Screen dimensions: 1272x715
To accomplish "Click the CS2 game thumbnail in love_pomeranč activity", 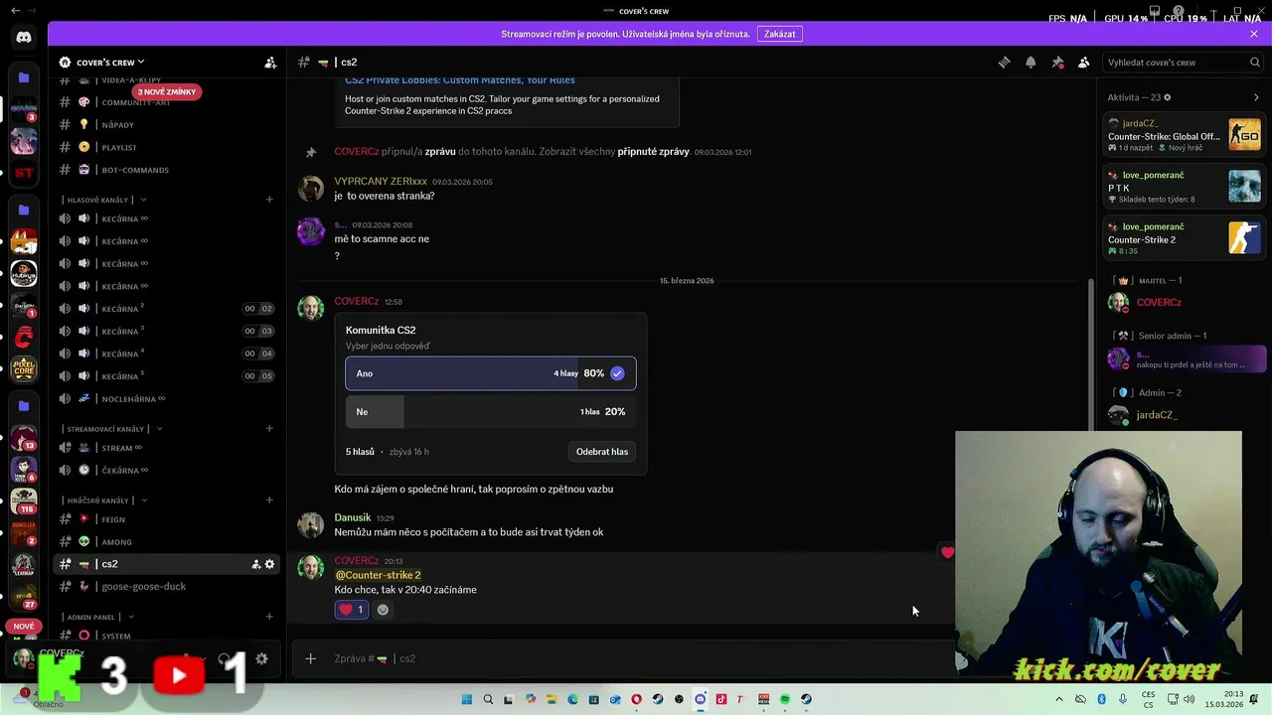I will 1244,238.
